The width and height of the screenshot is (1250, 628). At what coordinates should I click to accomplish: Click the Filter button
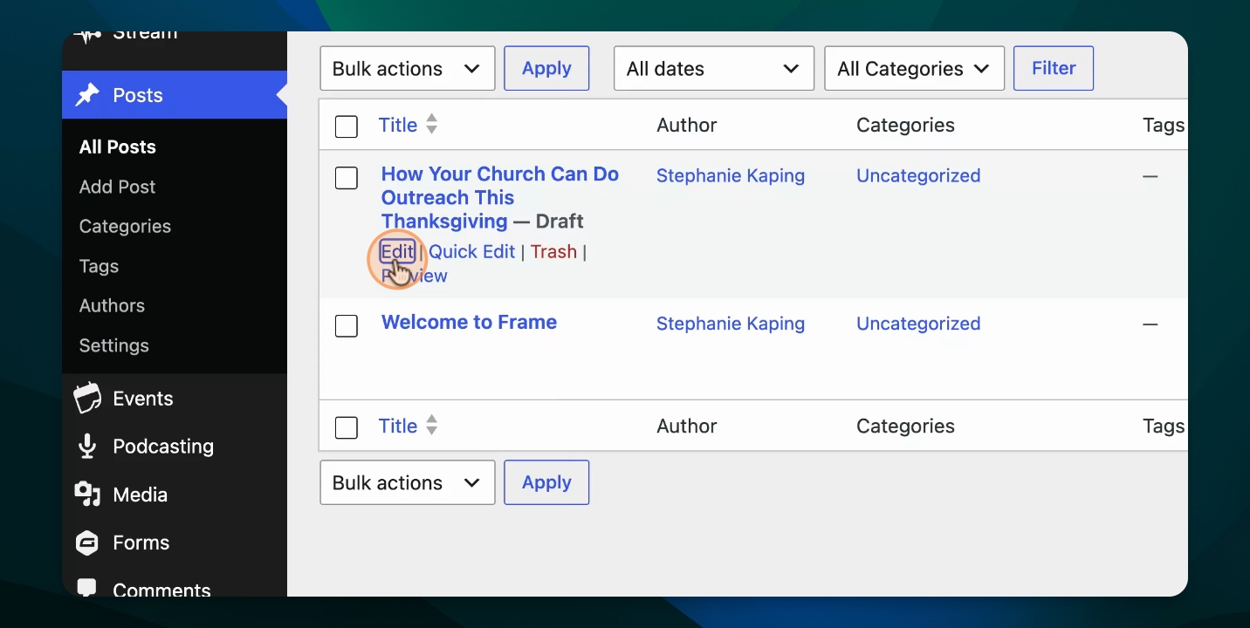click(x=1054, y=69)
